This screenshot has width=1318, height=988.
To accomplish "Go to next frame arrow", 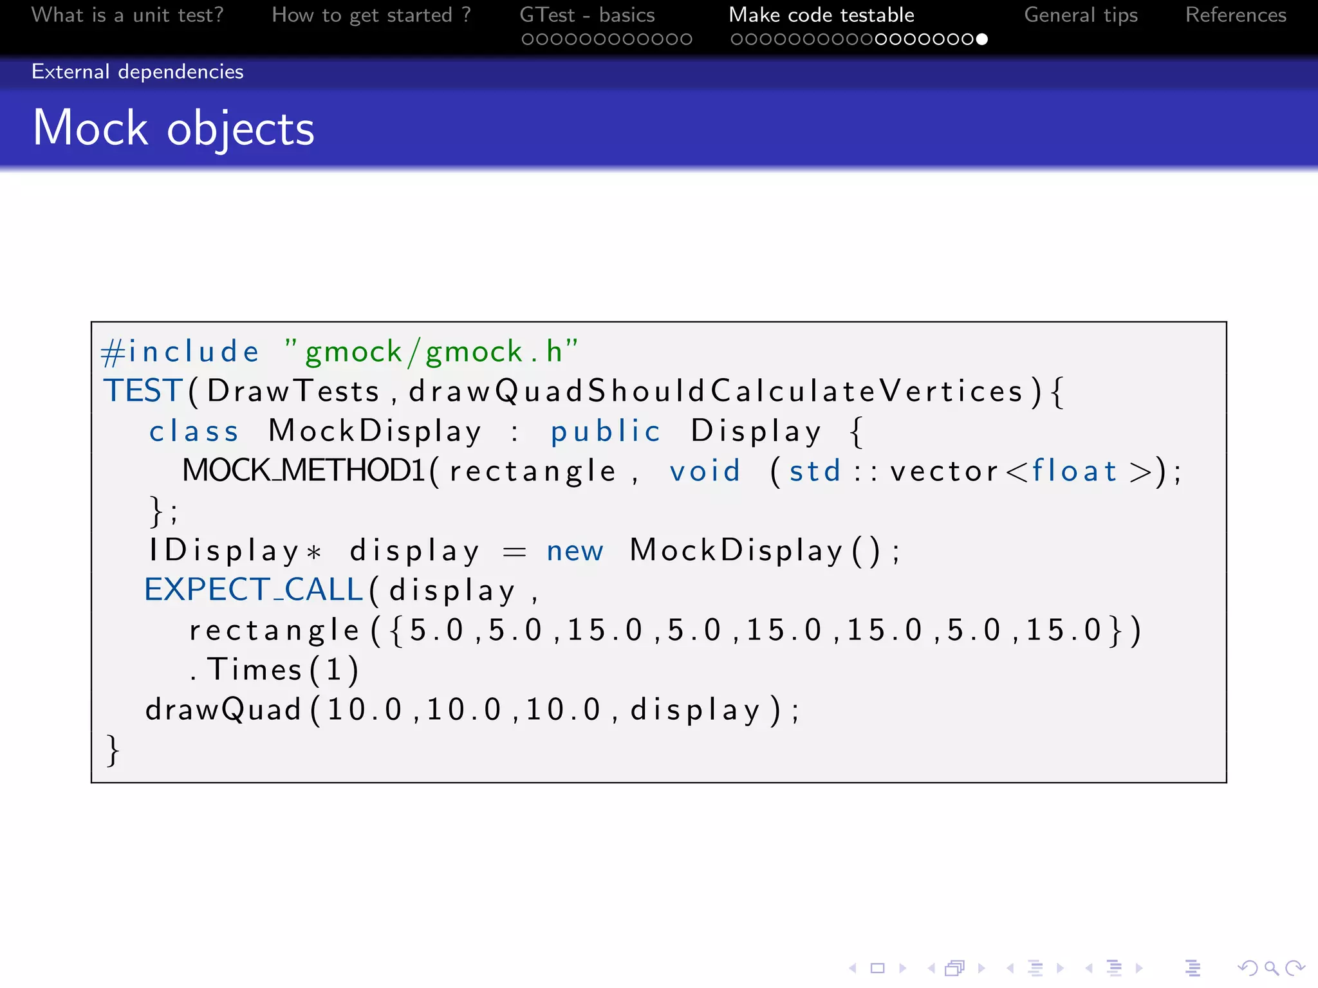I will [981, 968].
